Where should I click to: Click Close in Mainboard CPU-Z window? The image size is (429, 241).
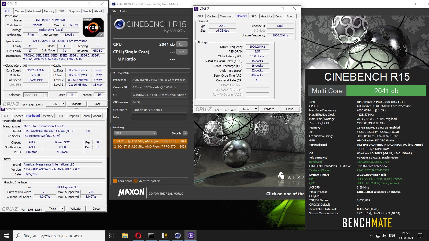pyautogui.click(x=96, y=209)
